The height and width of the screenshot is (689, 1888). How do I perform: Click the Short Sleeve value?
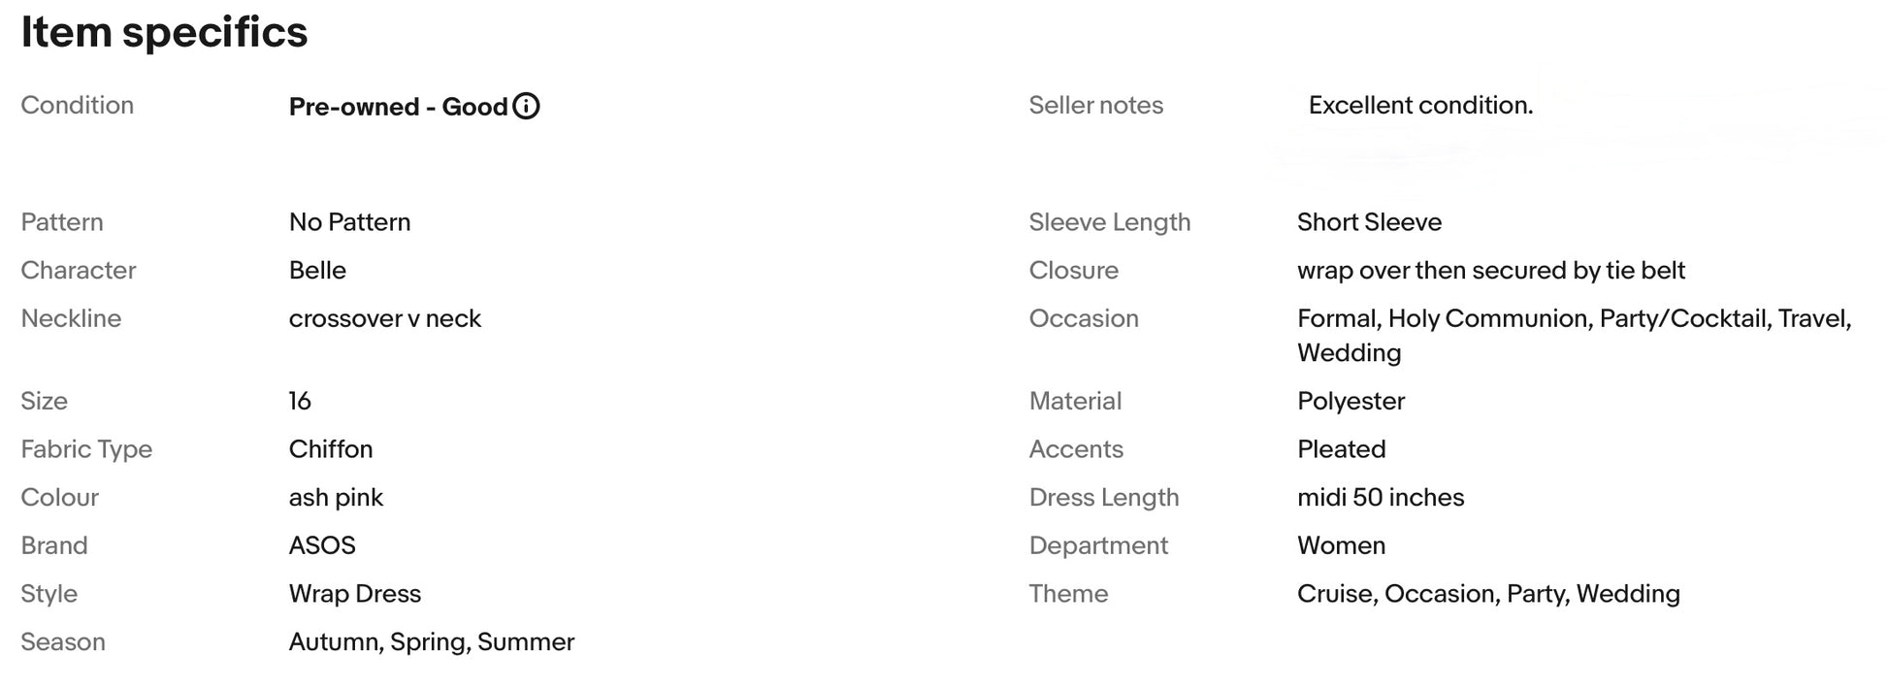point(1369,222)
